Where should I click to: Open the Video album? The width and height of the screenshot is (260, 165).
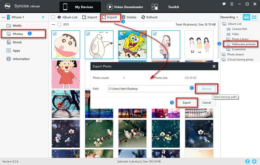point(235,34)
